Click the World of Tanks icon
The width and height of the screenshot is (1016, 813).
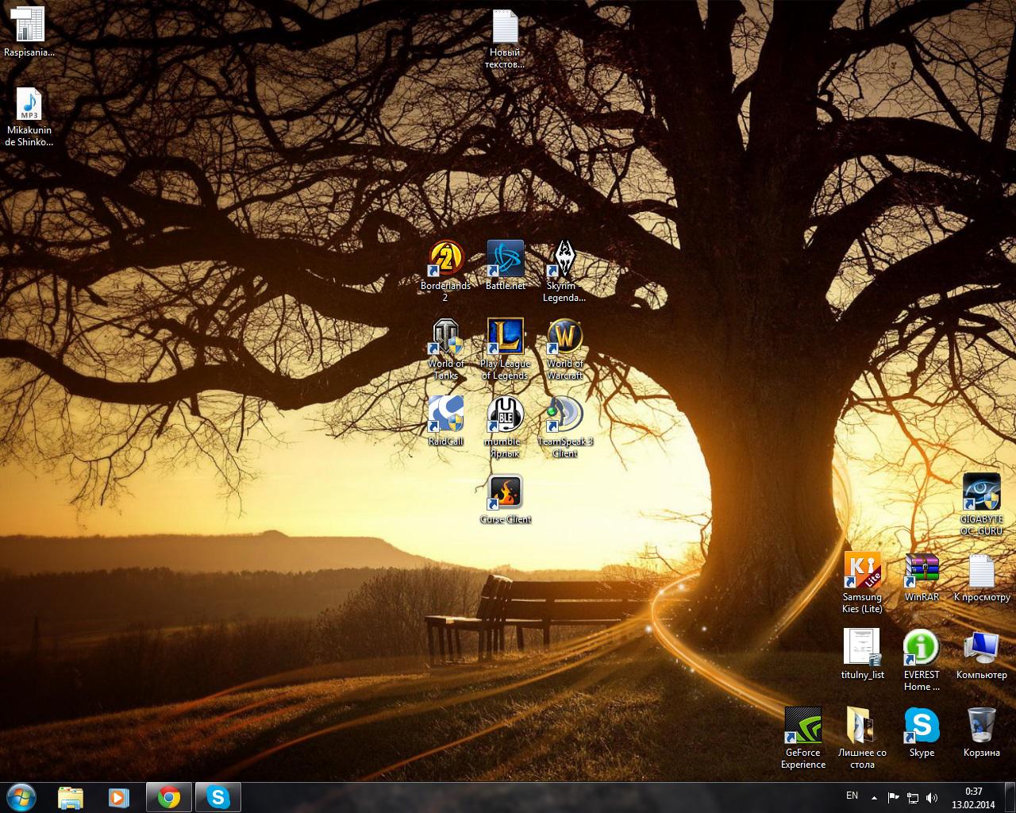coord(445,337)
